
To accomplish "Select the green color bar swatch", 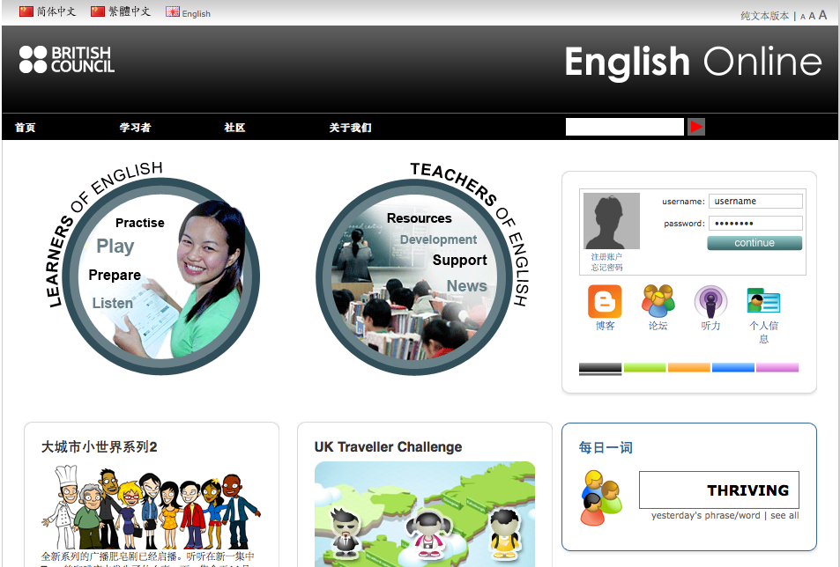I will click(x=644, y=366).
